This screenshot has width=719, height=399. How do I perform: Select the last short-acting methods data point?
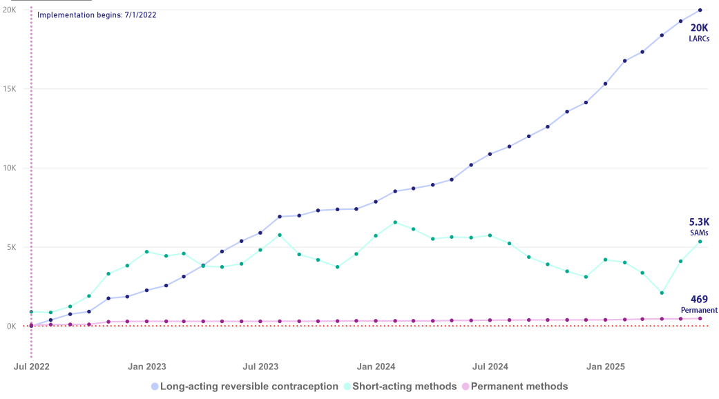click(700, 242)
